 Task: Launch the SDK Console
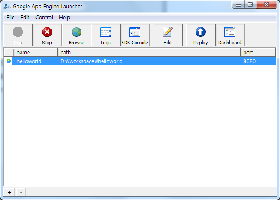[135, 35]
